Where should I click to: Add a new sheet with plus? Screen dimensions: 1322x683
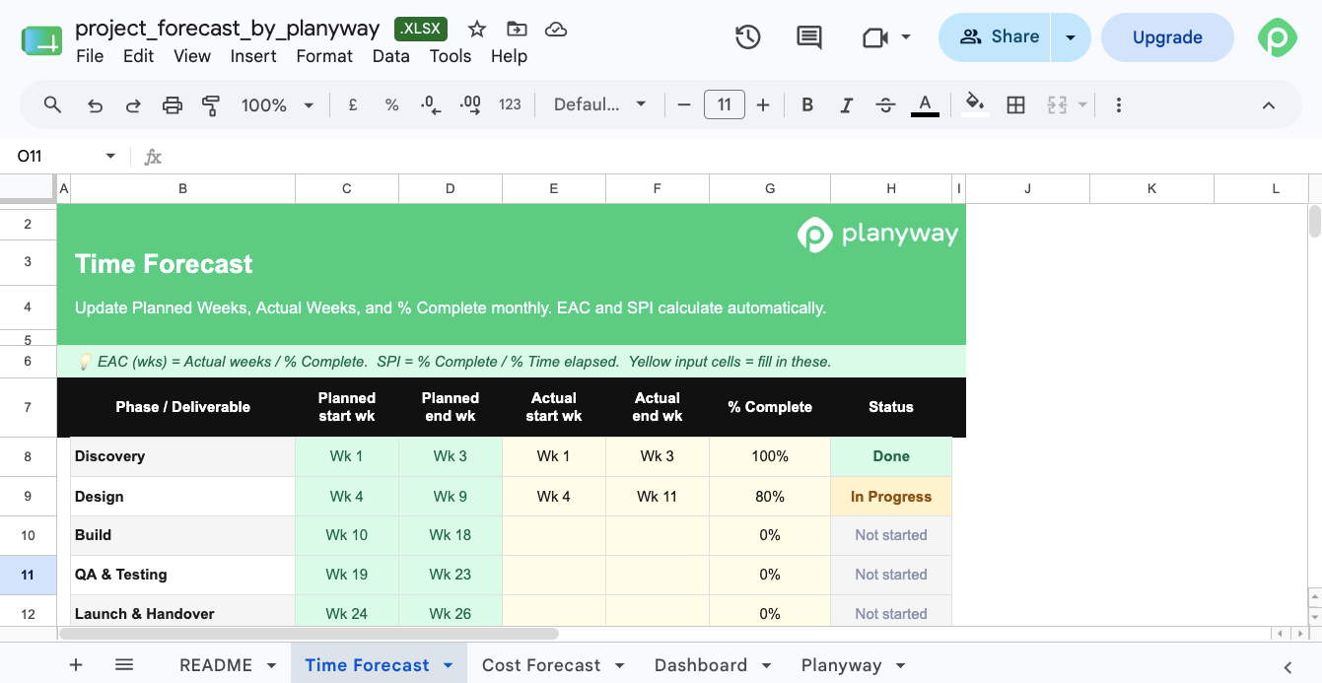click(76, 664)
